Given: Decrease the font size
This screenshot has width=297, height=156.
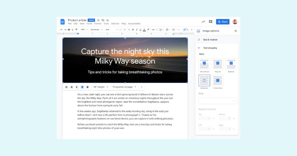Looking at the screenshot, I should (120, 30).
